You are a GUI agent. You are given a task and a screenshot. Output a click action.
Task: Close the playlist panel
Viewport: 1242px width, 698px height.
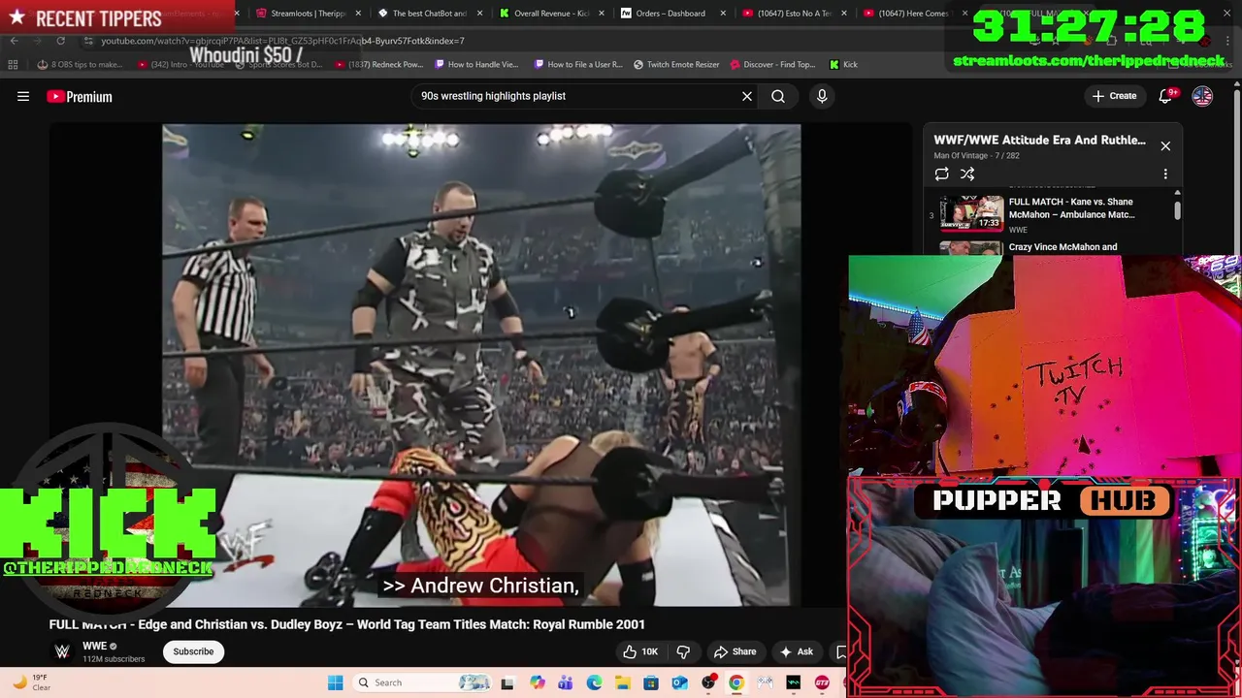[1165, 146]
